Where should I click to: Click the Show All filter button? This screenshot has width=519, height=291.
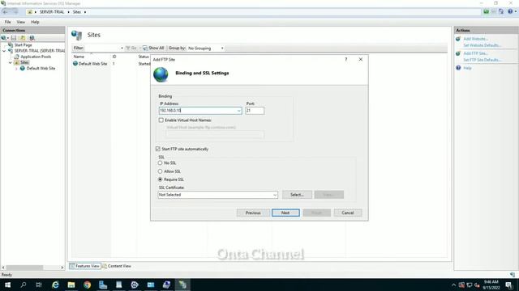point(153,48)
